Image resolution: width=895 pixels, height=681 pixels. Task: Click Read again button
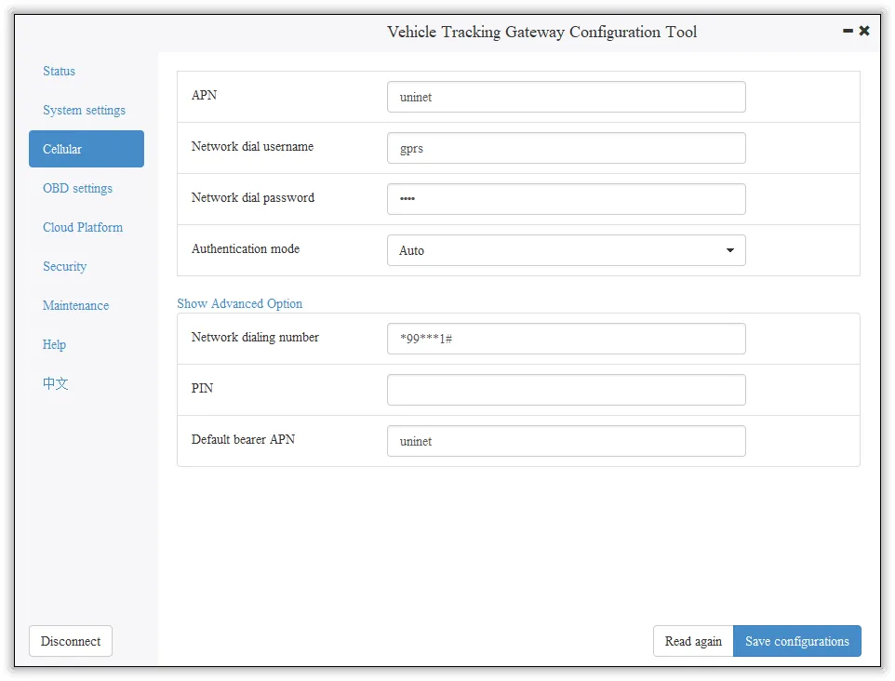693,641
